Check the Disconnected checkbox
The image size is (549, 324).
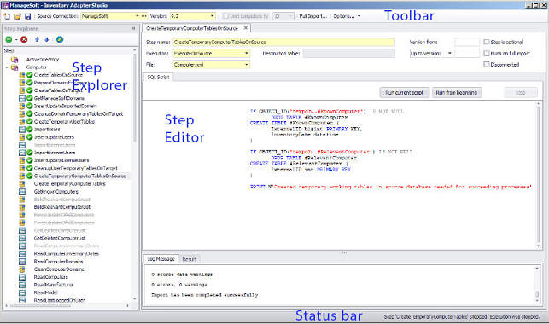487,64
